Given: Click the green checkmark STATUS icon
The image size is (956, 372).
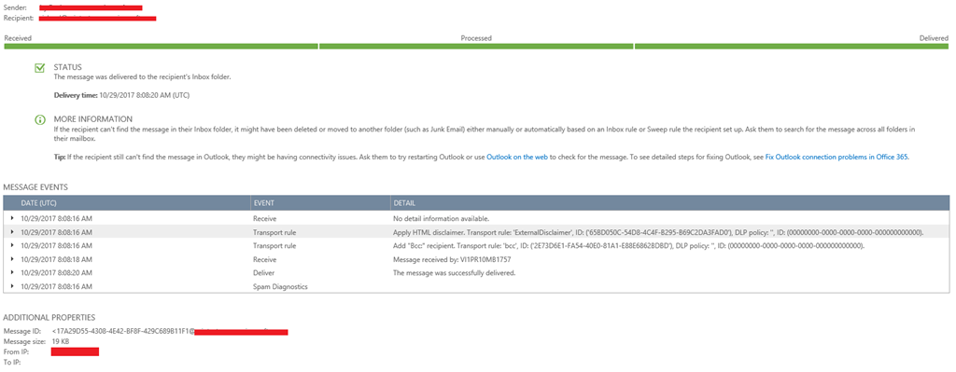Looking at the screenshot, I should (39, 68).
